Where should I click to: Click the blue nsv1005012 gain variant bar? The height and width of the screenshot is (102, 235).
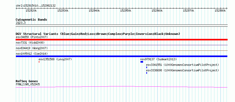point(121,56)
